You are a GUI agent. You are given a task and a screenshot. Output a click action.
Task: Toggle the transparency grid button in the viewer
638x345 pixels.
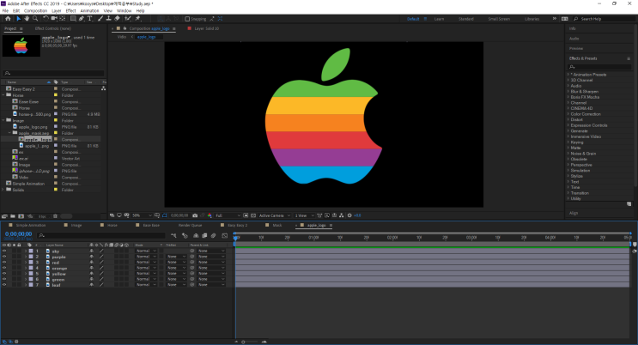click(x=253, y=215)
